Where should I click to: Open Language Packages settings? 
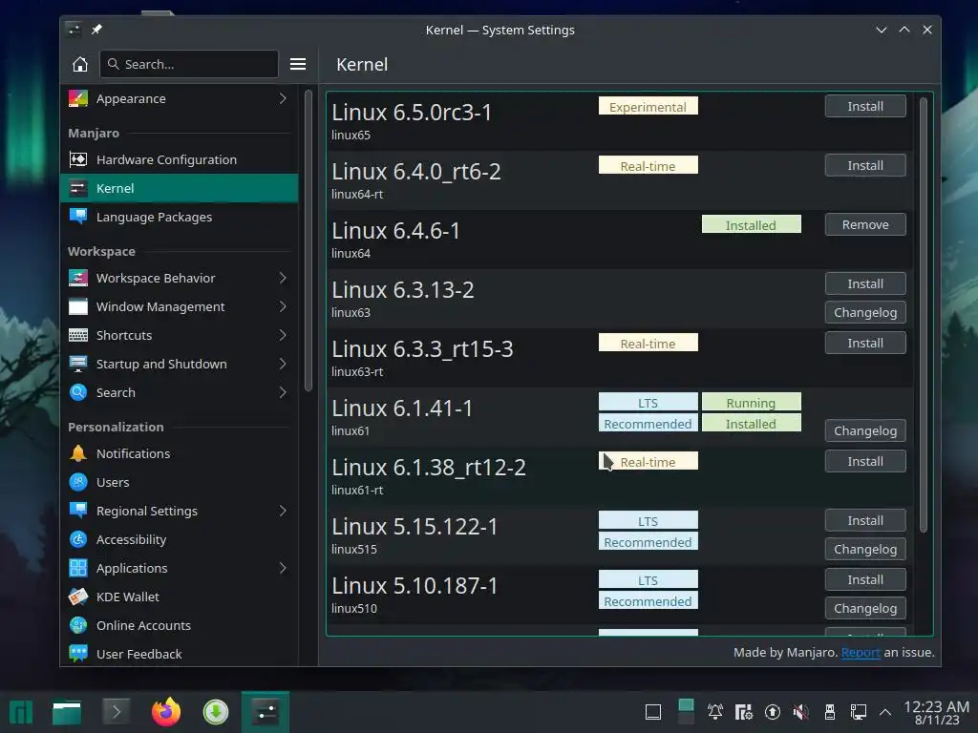click(179, 217)
